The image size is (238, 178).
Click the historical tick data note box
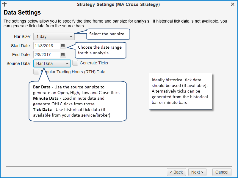180,91
